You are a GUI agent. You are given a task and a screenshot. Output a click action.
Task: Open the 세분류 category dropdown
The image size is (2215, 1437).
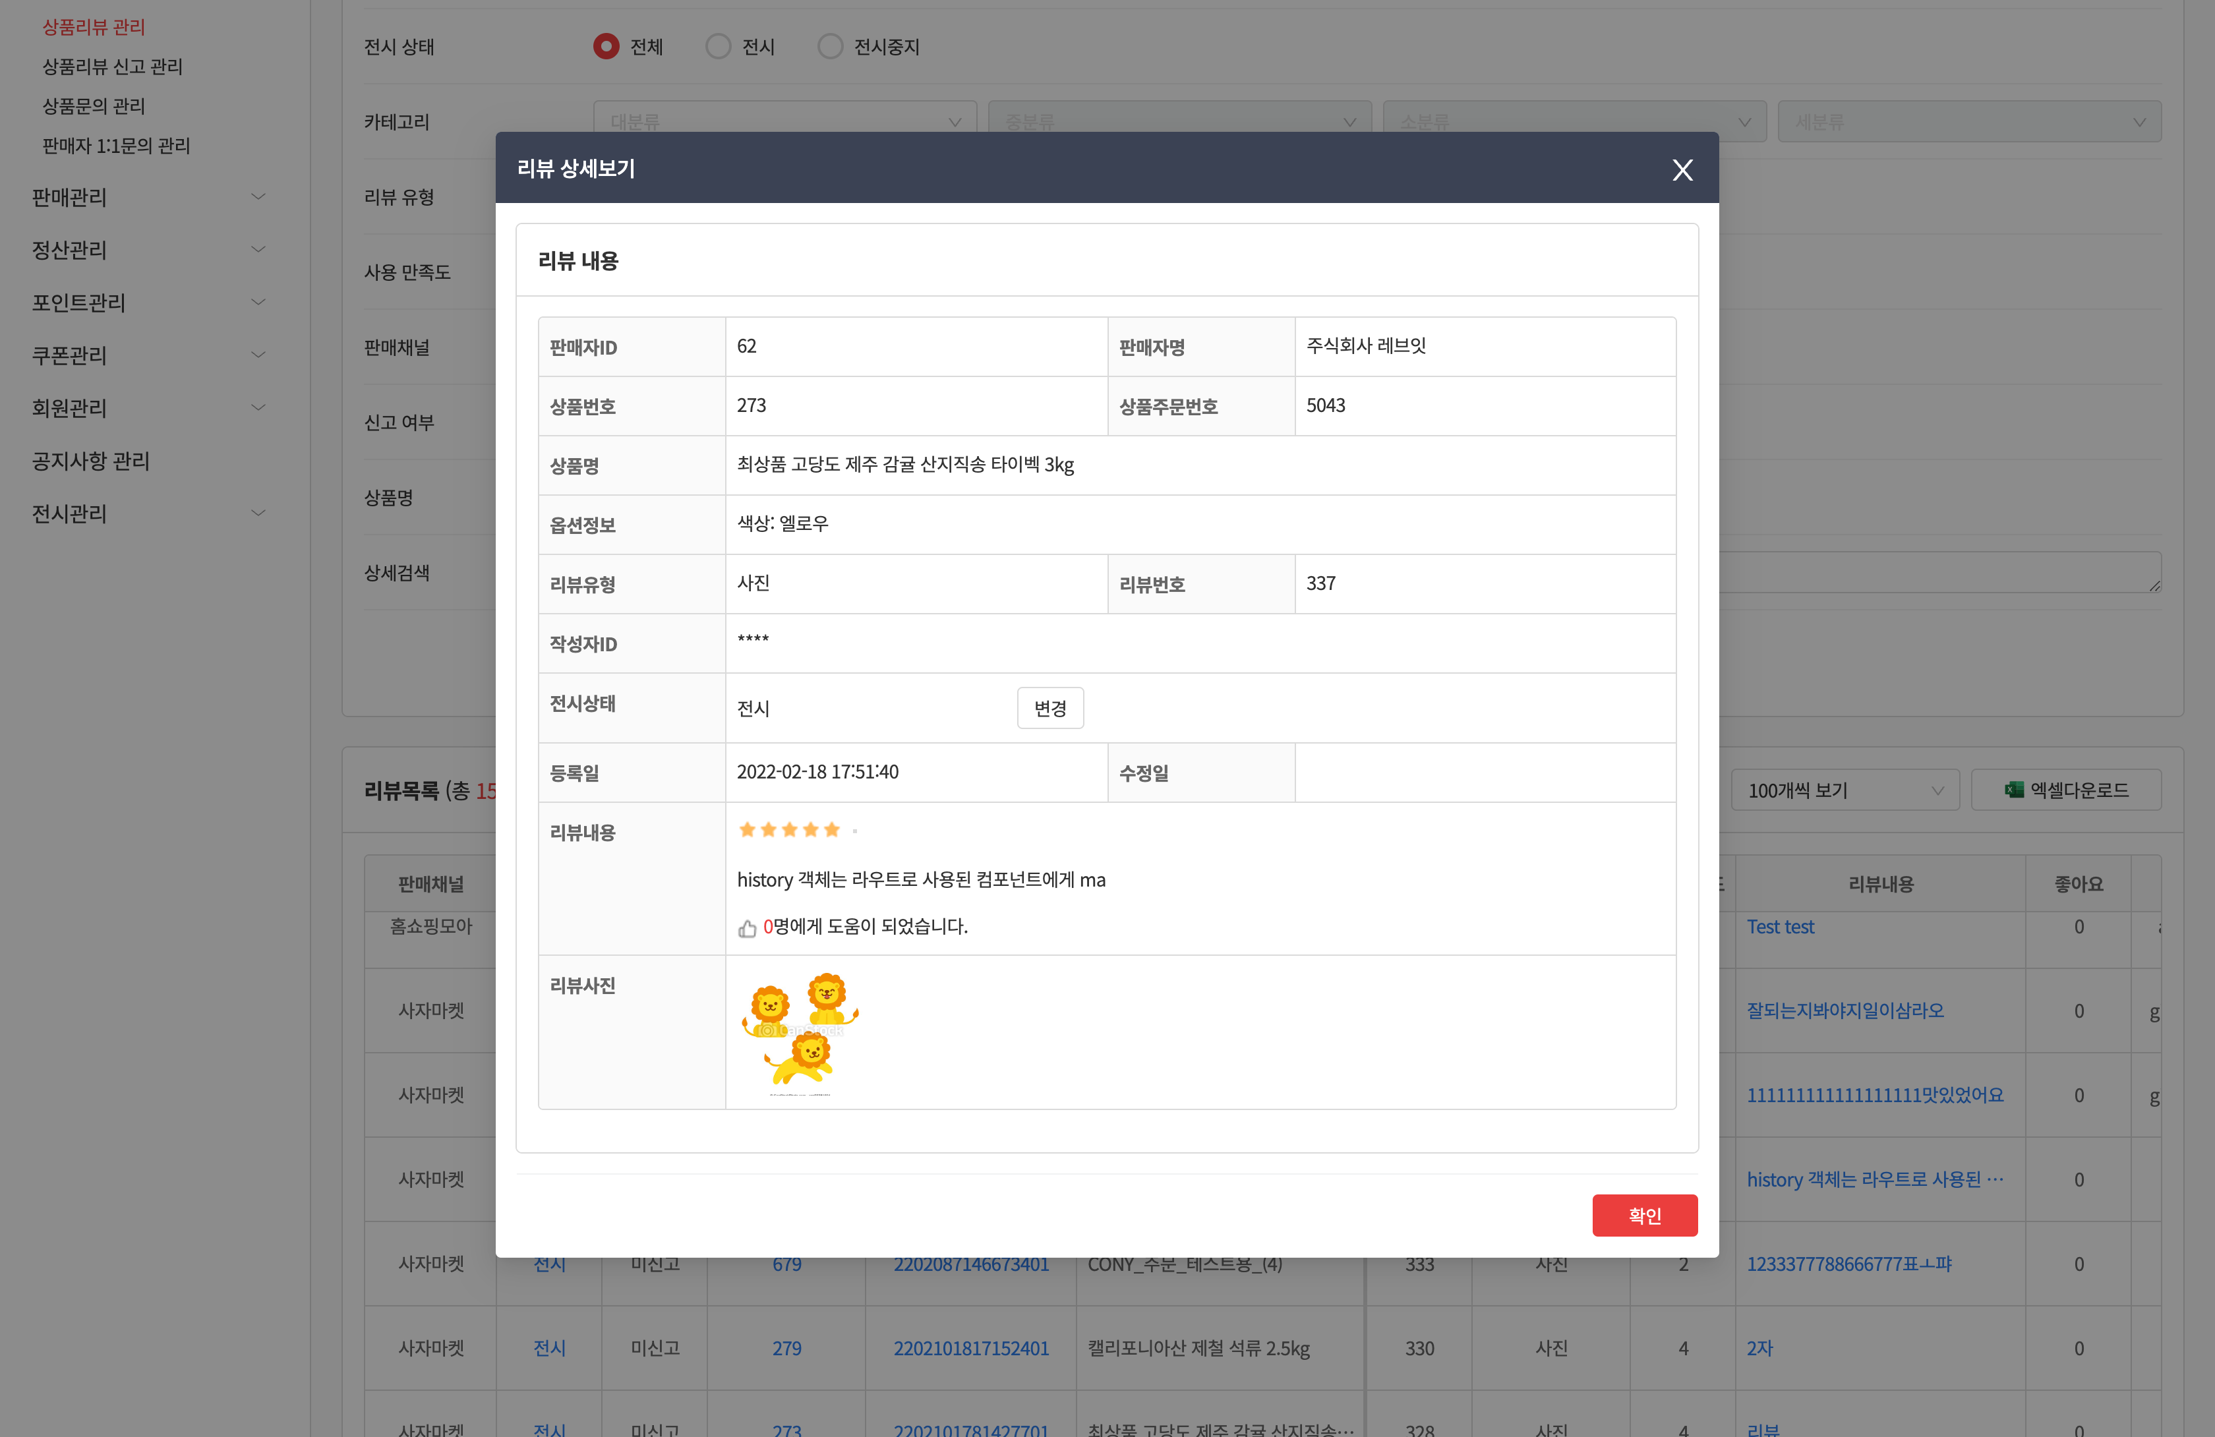pos(1969,121)
